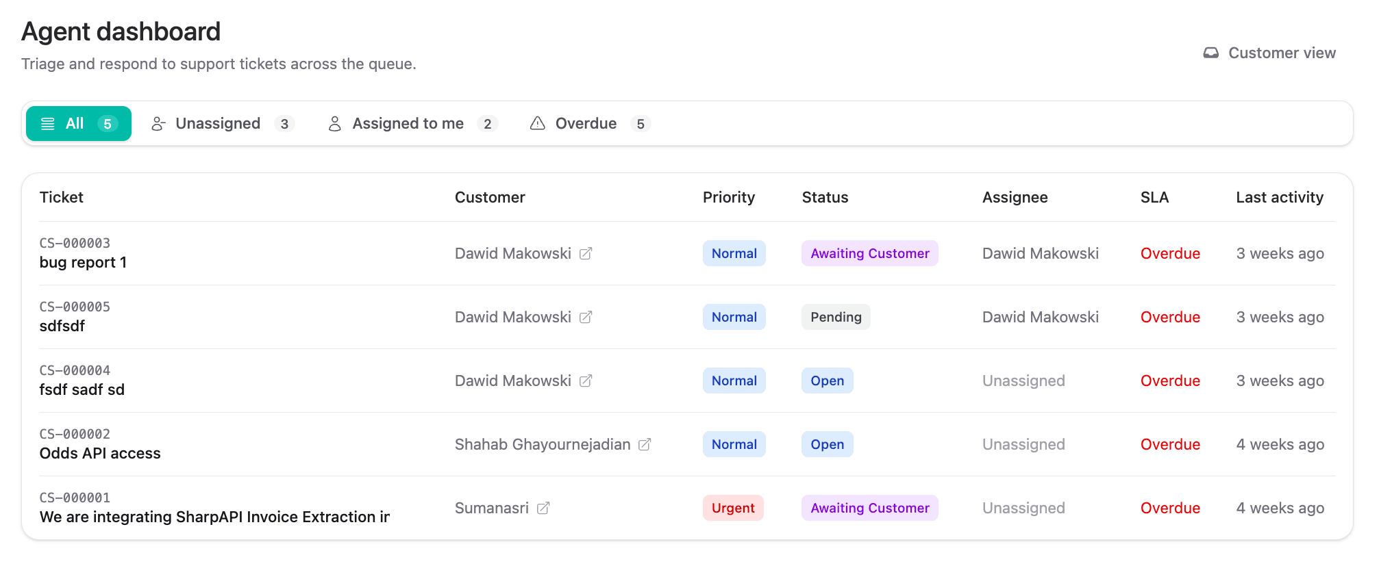Click the Agent dashboard heading
The width and height of the screenshot is (1392, 579).
point(121,32)
